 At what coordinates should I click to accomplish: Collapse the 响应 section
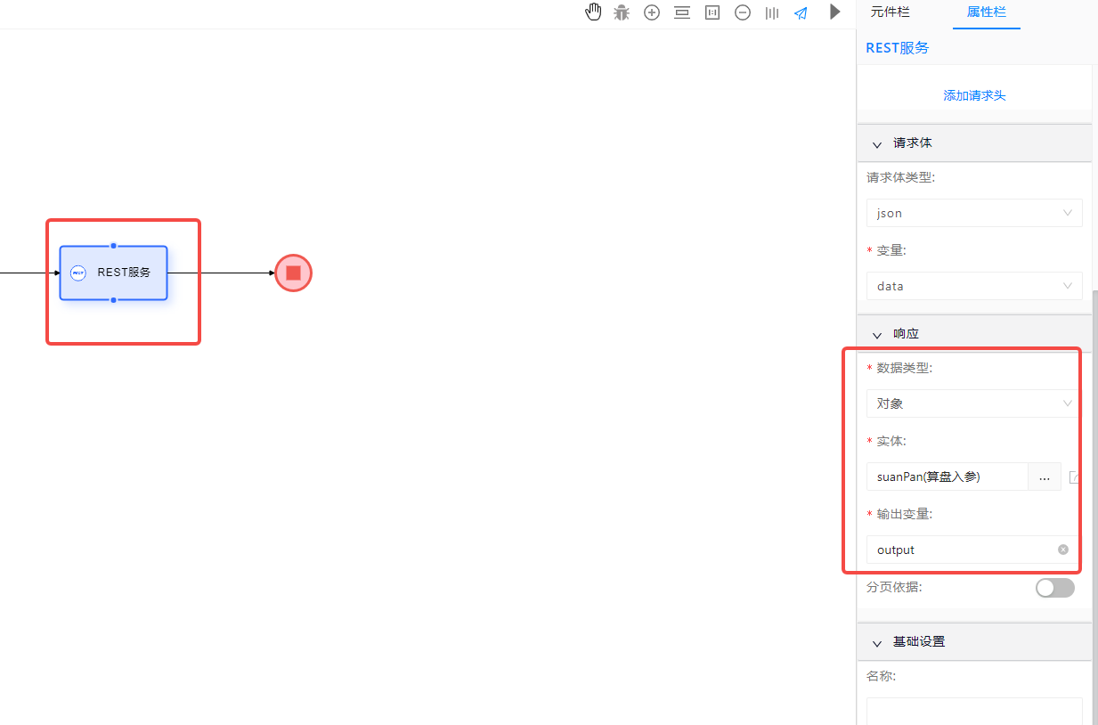(877, 334)
